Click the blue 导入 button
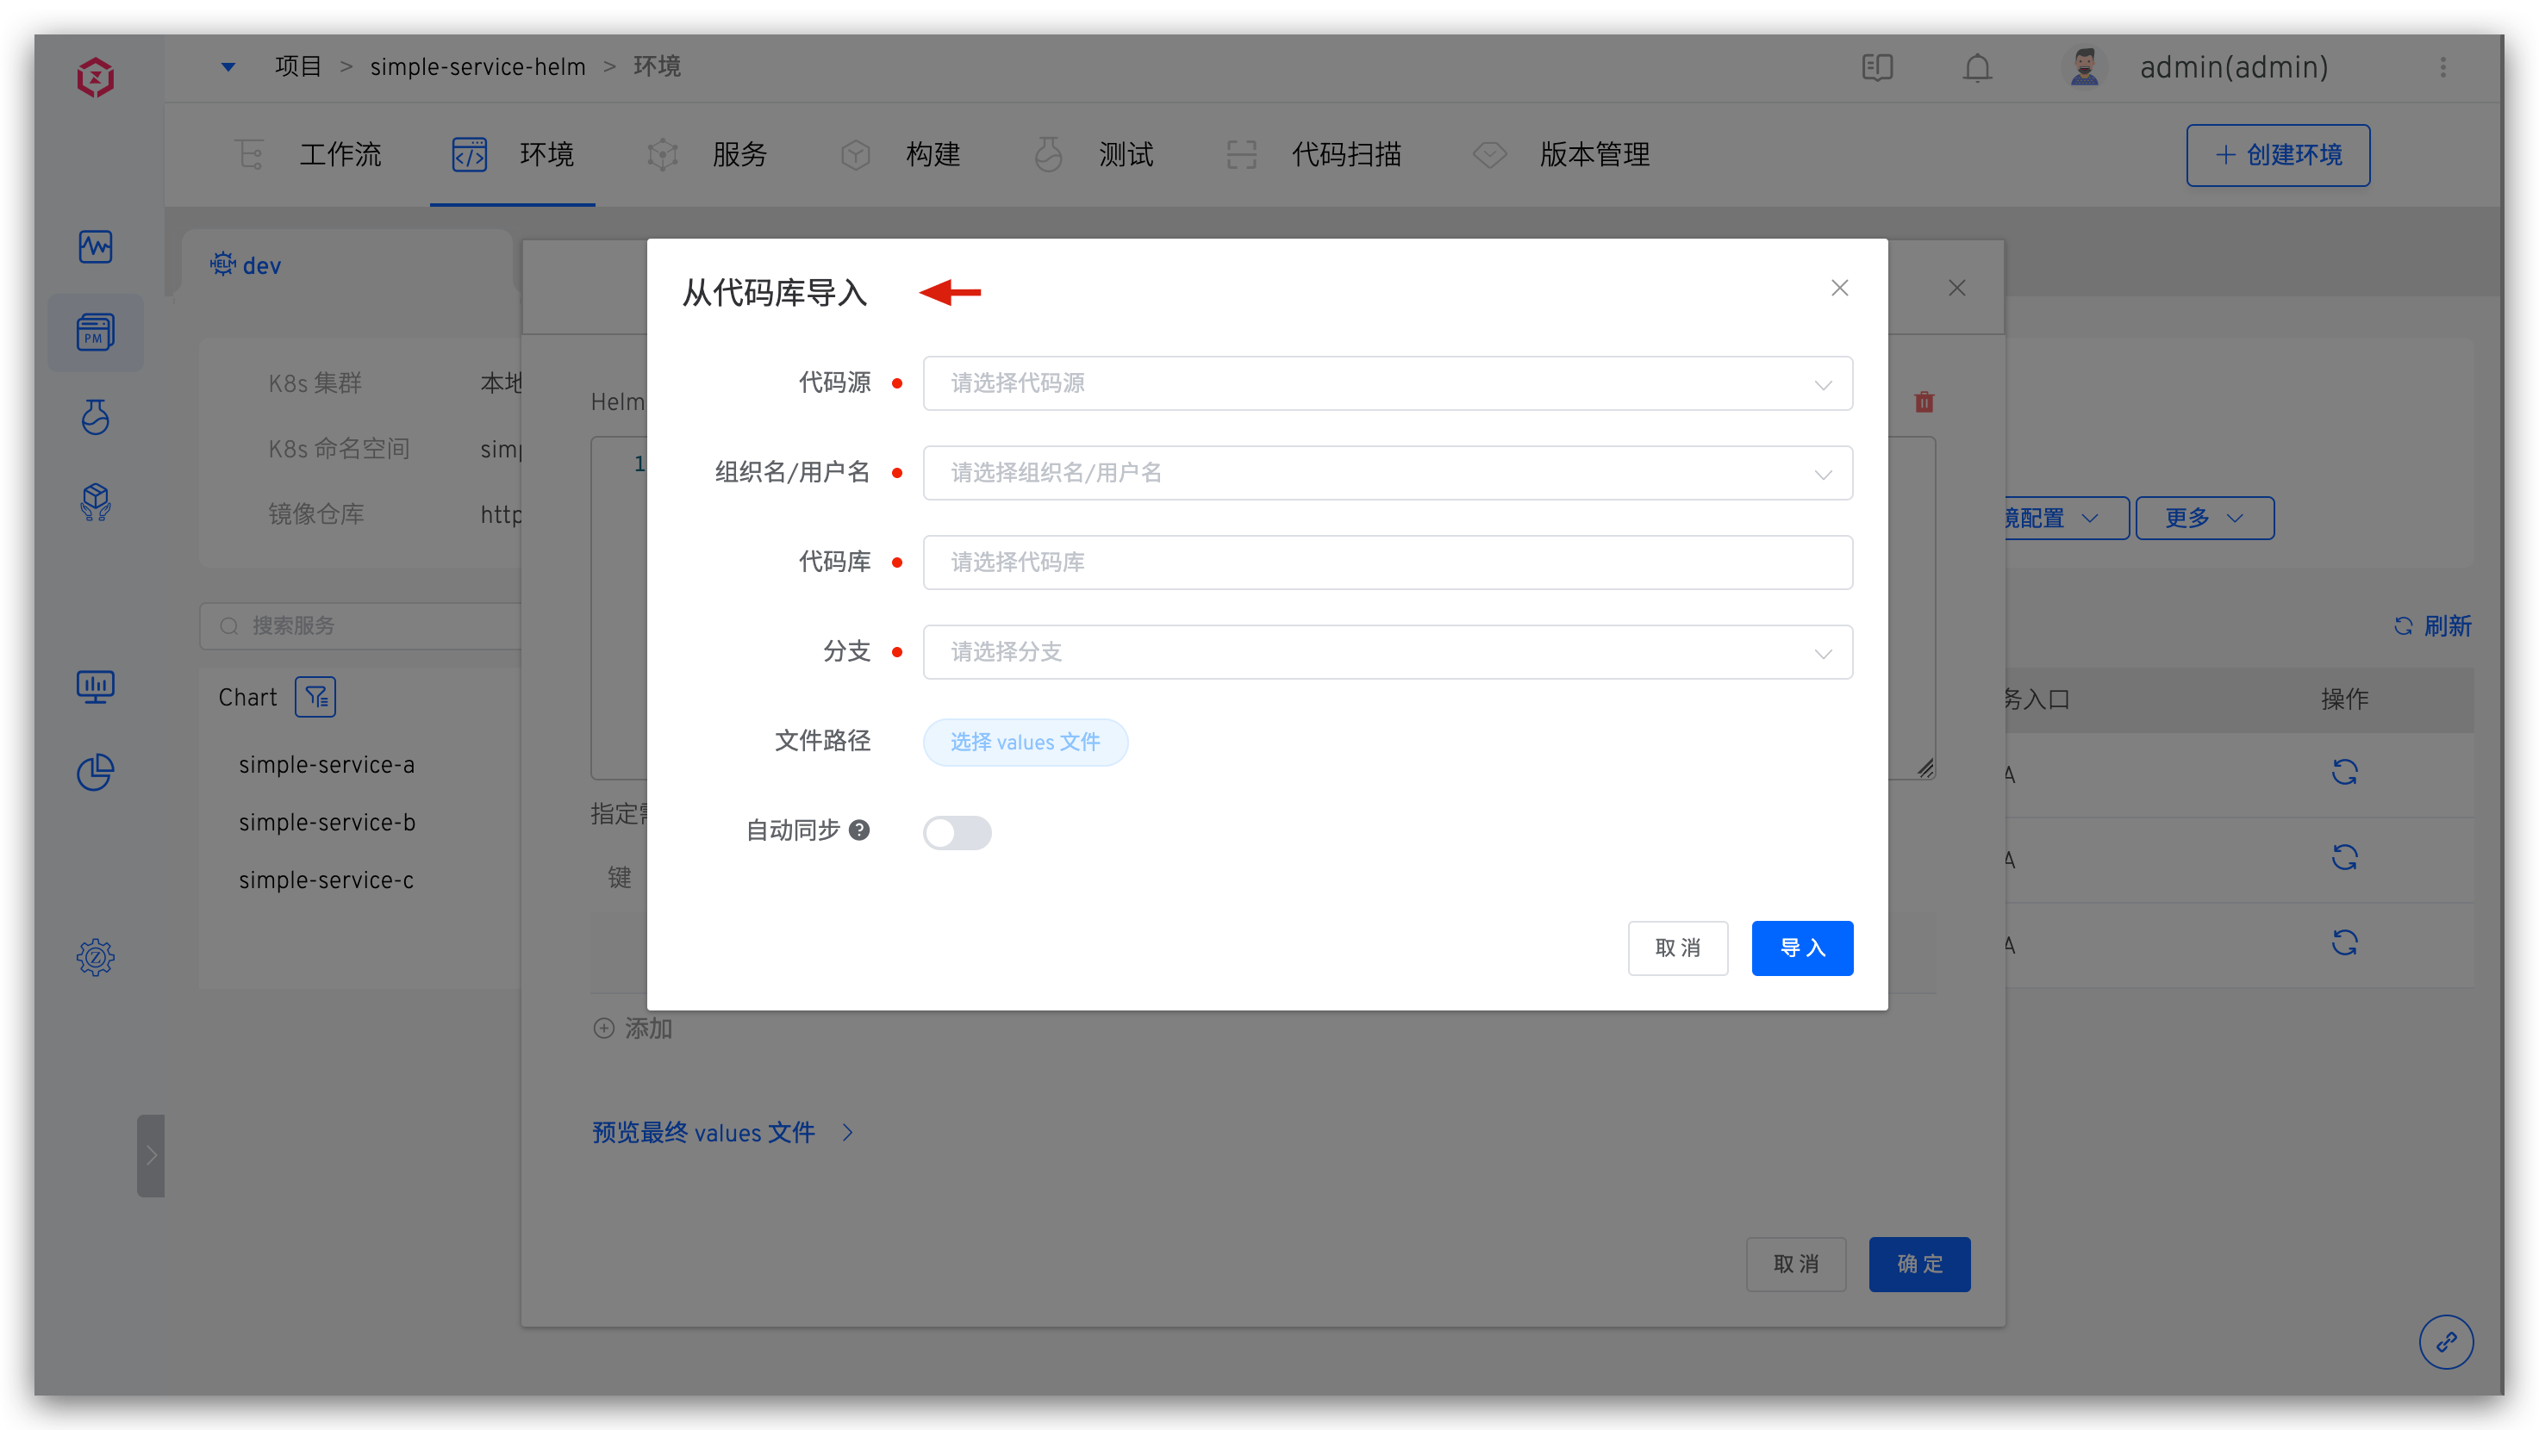Image resolution: width=2539 pixels, height=1430 pixels. click(x=1802, y=948)
